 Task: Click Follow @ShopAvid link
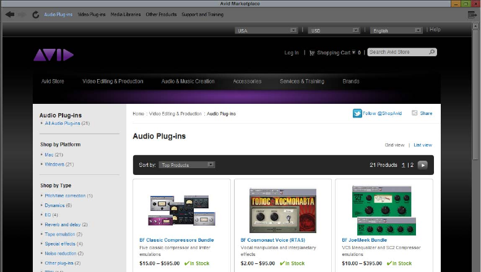[x=382, y=113]
